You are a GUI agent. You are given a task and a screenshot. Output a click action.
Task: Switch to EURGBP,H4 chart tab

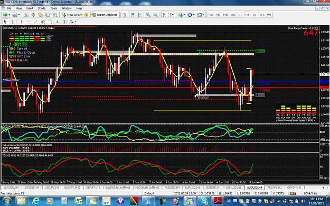click(x=32, y=188)
